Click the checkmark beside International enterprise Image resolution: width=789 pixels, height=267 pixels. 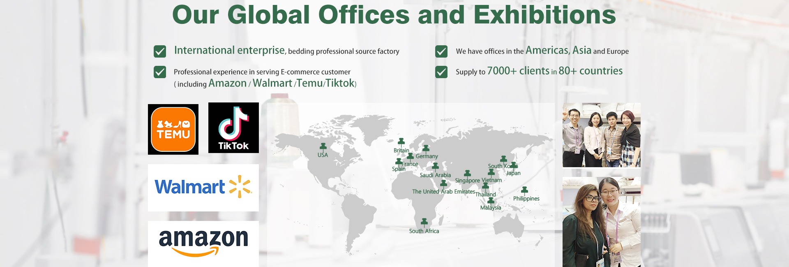tap(160, 51)
